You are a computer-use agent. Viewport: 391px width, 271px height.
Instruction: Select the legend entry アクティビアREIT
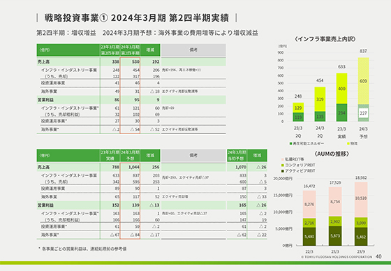298,171
